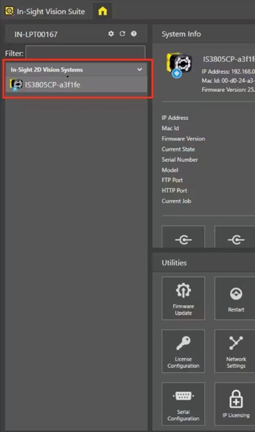Click the IS3805CP-a3f1f heading in System Info
255x432 pixels.
[229, 59]
